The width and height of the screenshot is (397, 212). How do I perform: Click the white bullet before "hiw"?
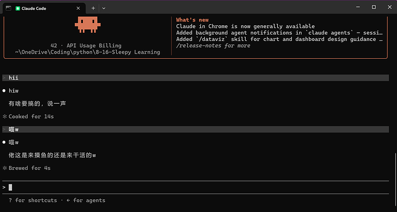click(x=4, y=91)
